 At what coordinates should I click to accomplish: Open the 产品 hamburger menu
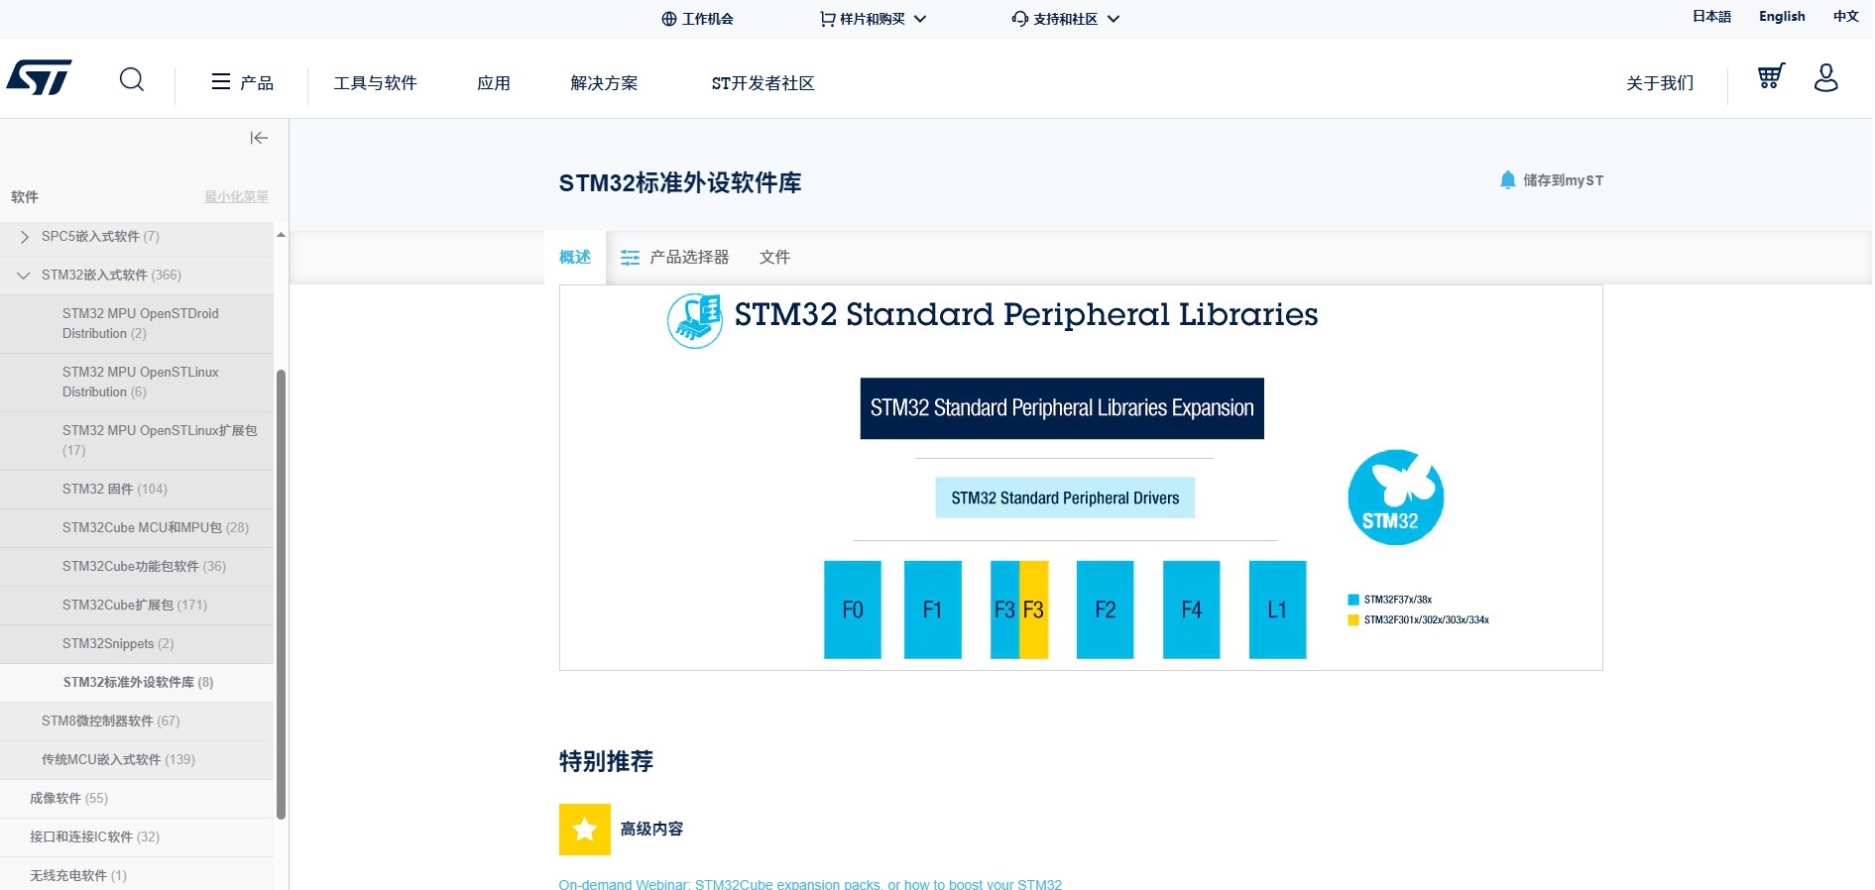(x=242, y=82)
